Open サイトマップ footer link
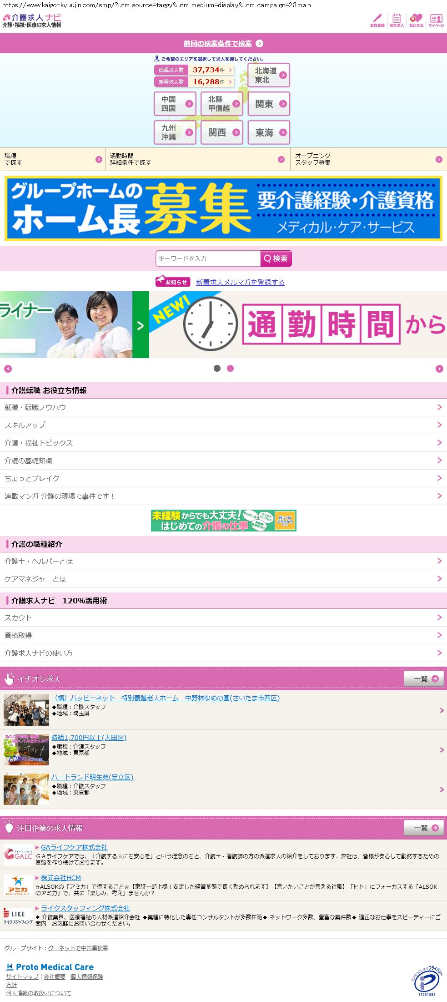This screenshot has height=1002, width=447. coord(22,977)
